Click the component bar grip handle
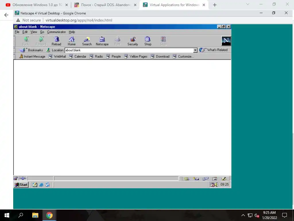The height and width of the screenshot is (221, 294). pyautogui.click(x=180, y=178)
